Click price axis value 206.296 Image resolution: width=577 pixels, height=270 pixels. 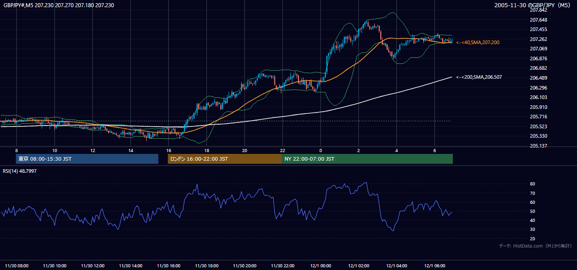point(538,88)
